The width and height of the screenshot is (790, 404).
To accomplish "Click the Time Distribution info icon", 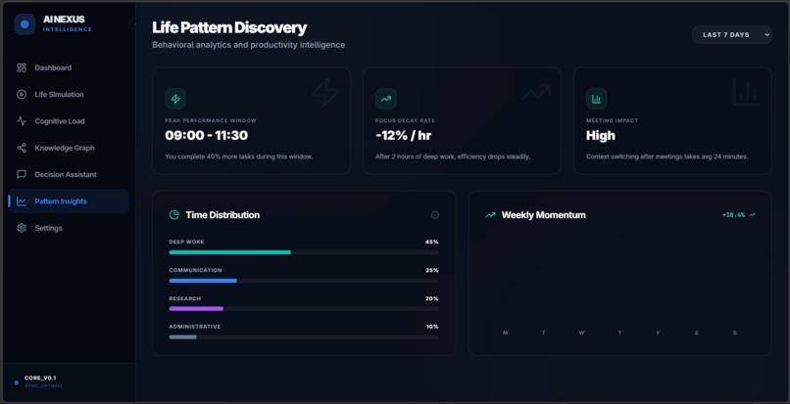I will pyautogui.click(x=435, y=215).
